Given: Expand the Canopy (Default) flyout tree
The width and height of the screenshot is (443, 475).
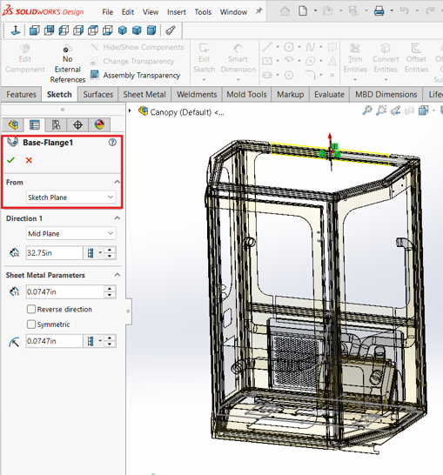Looking at the screenshot, I should click(130, 110).
